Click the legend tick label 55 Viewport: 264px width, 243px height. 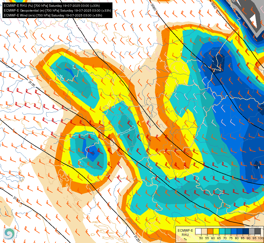point(207,238)
